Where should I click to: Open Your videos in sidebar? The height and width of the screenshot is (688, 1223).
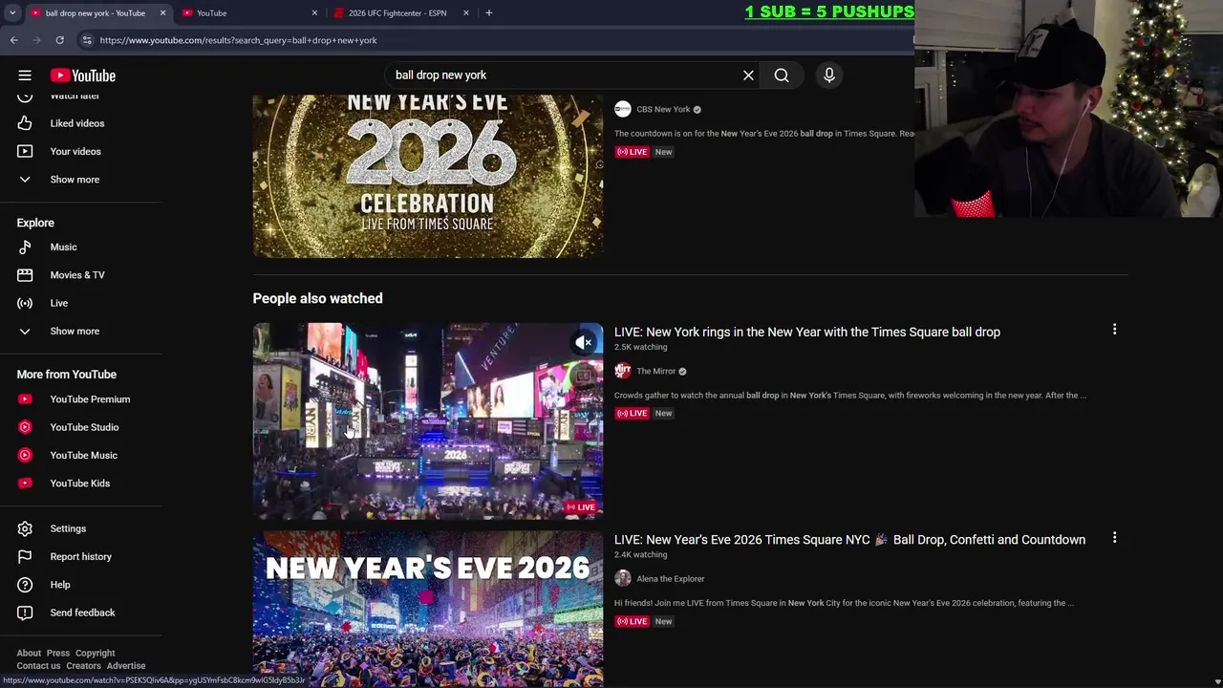81,151
